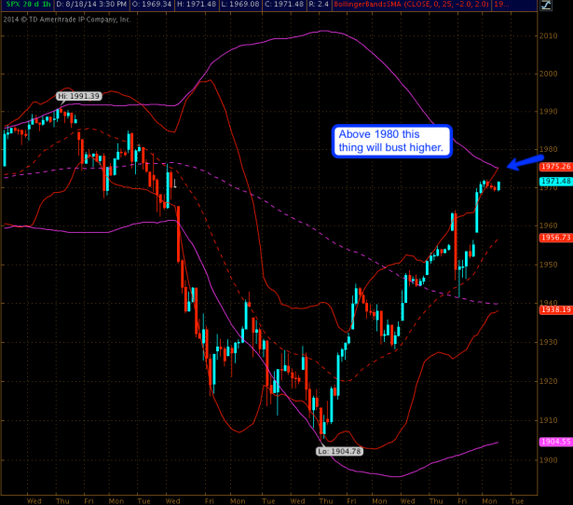Click the small icon at top-right corner
The width and height of the screenshot is (573, 505).
pos(564,6)
